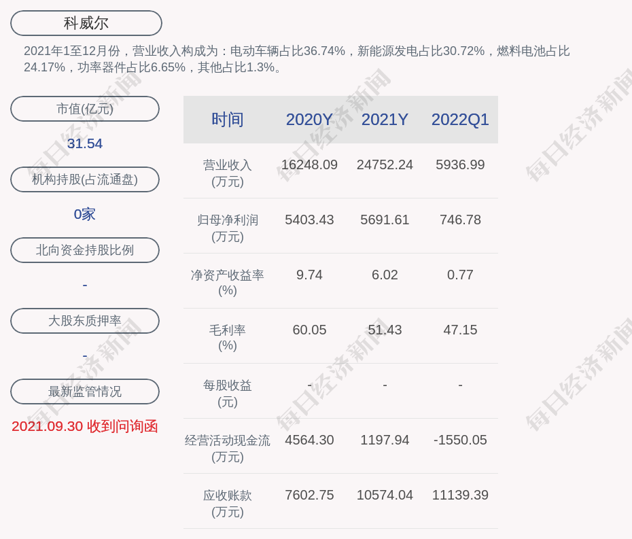The height and width of the screenshot is (539, 632).
Task: Click ROE value 0.77
Action: pyautogui.click(x=460, y=275)
